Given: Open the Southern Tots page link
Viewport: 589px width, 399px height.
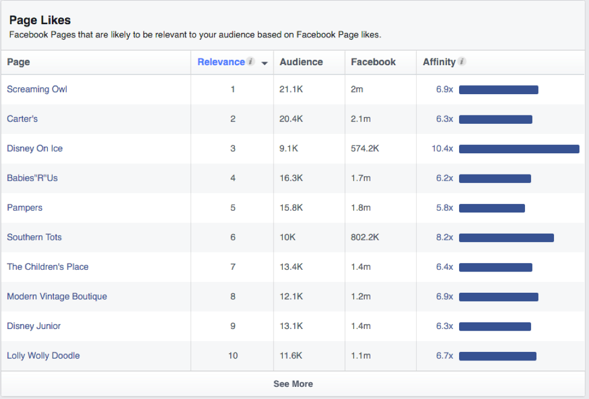Looking at the screenshot, I should click(34, 237).
